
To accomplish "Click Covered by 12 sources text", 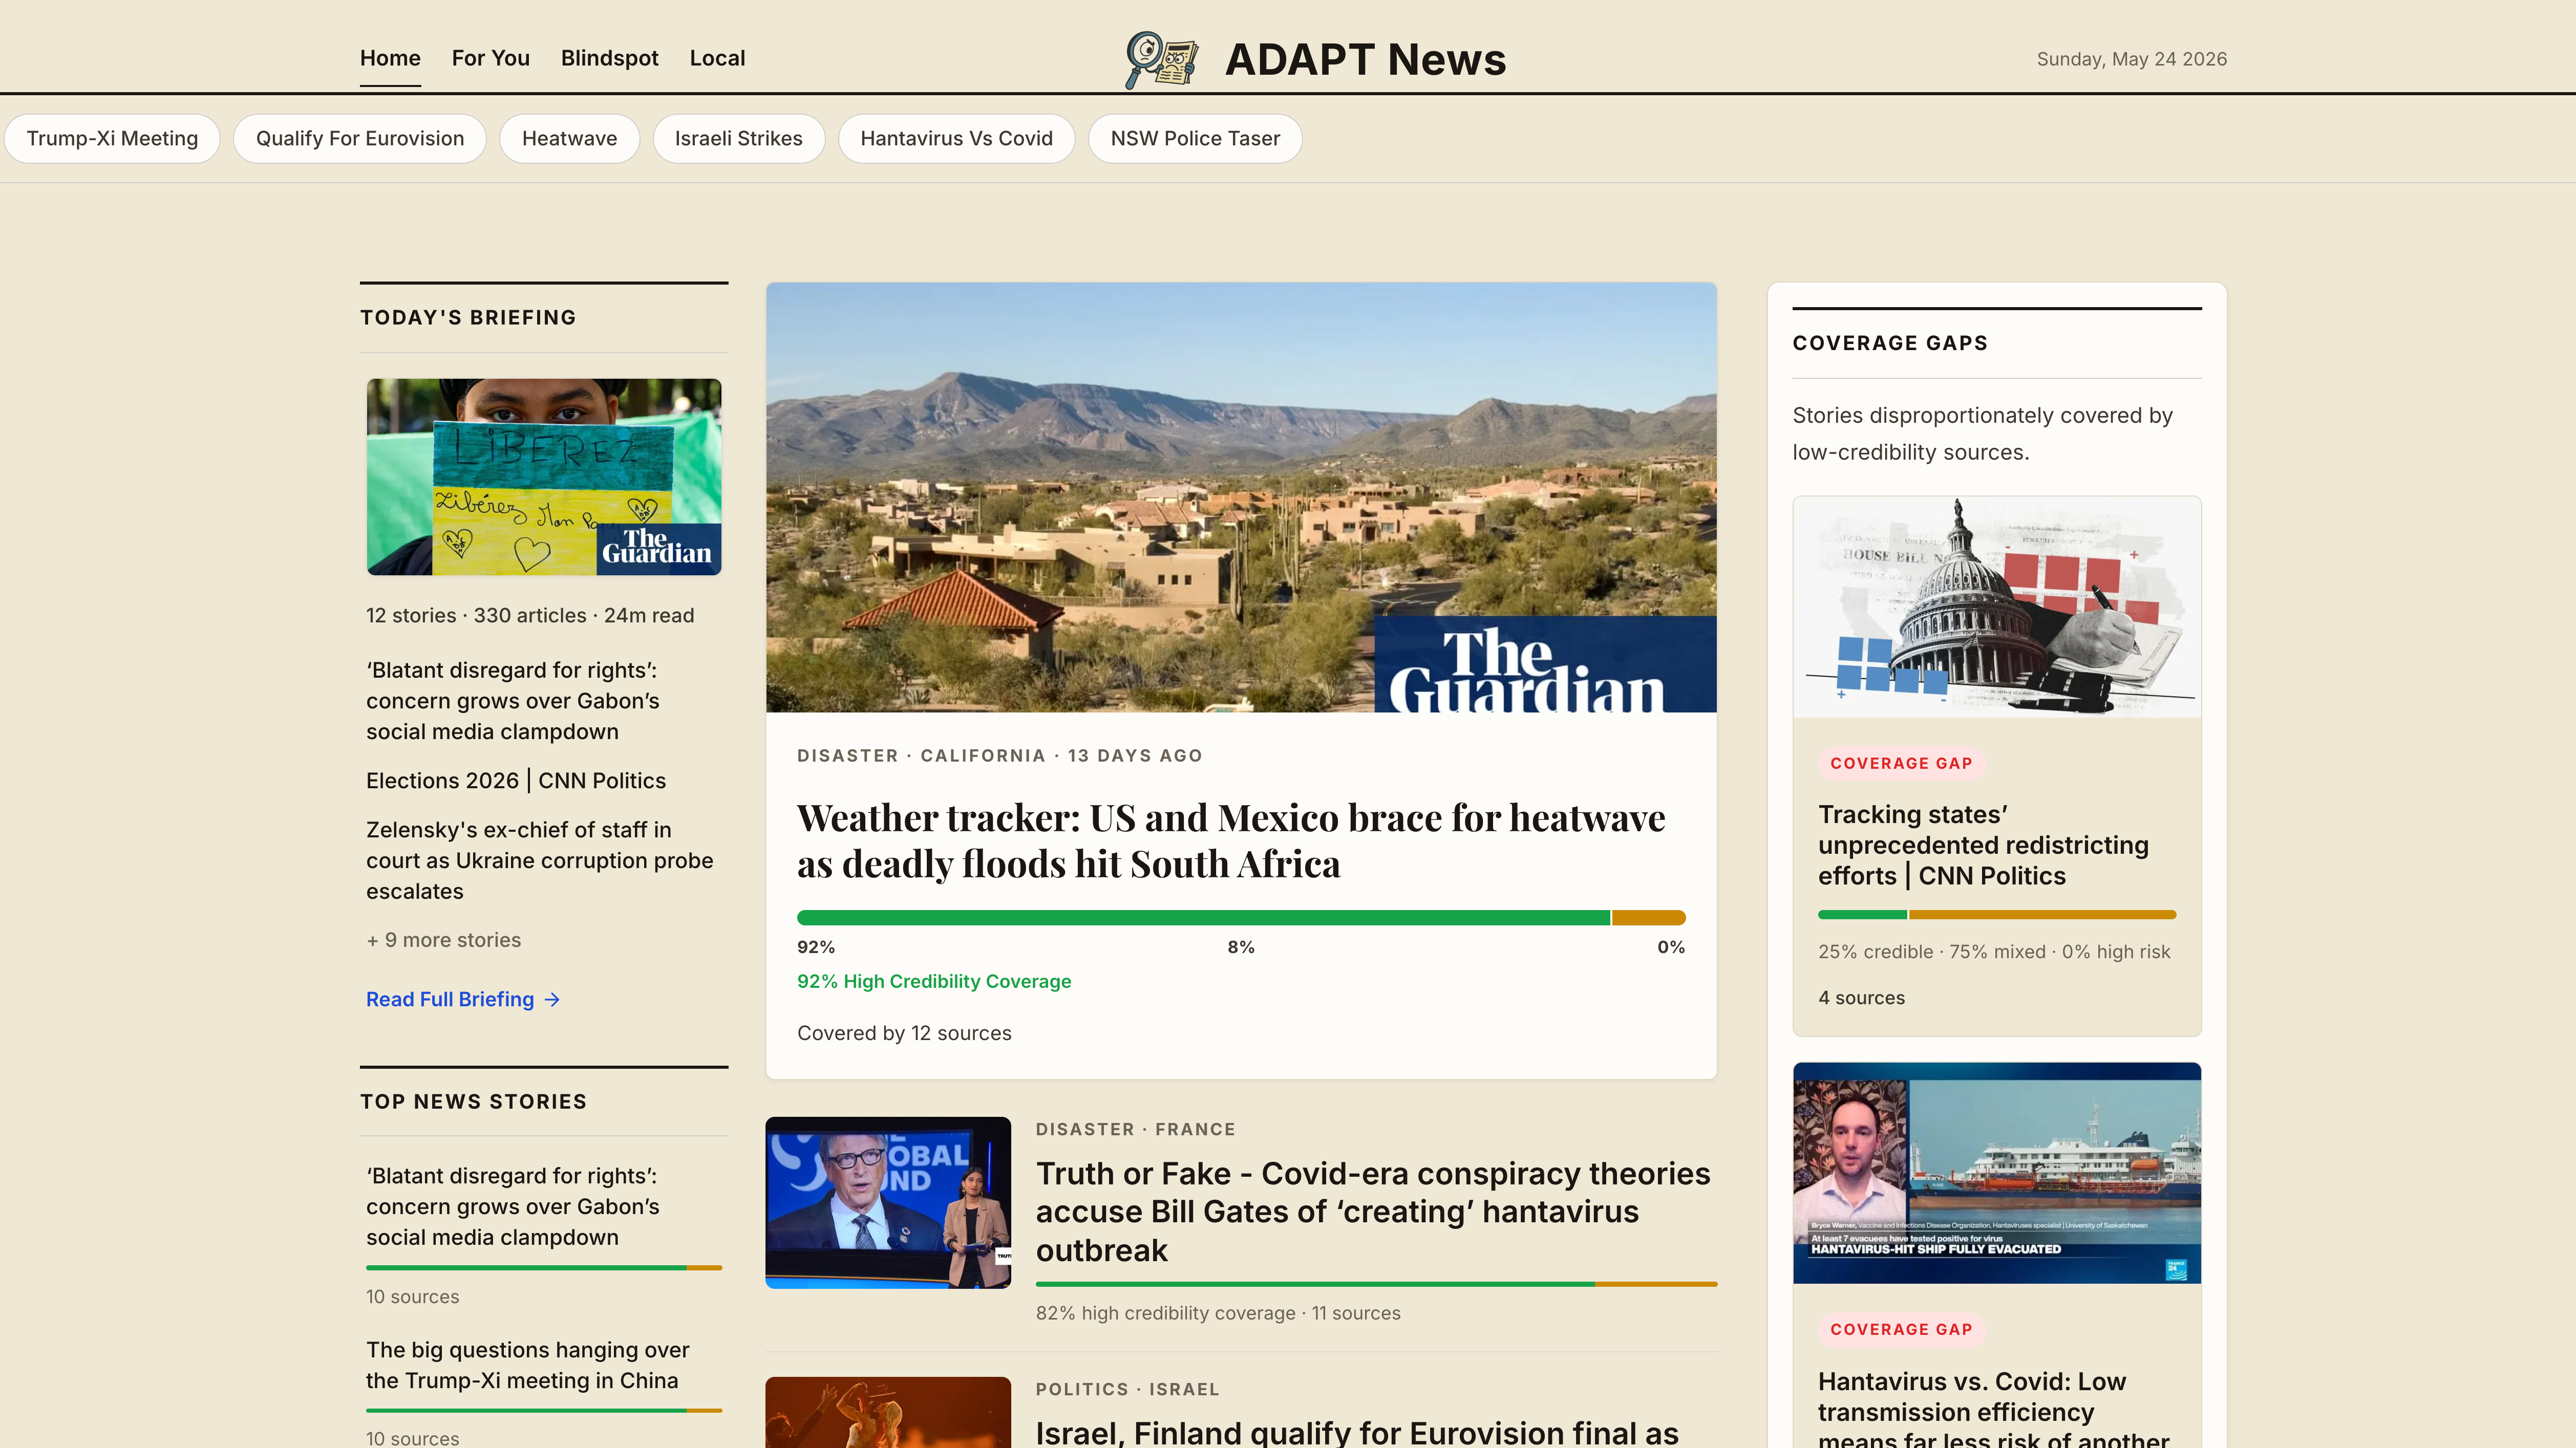I will tap(904, 1033).
